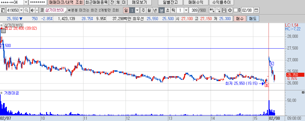Toggle the D checkbox beside the date
This screenshot has width=305, height=121.
tap(236, 10)
